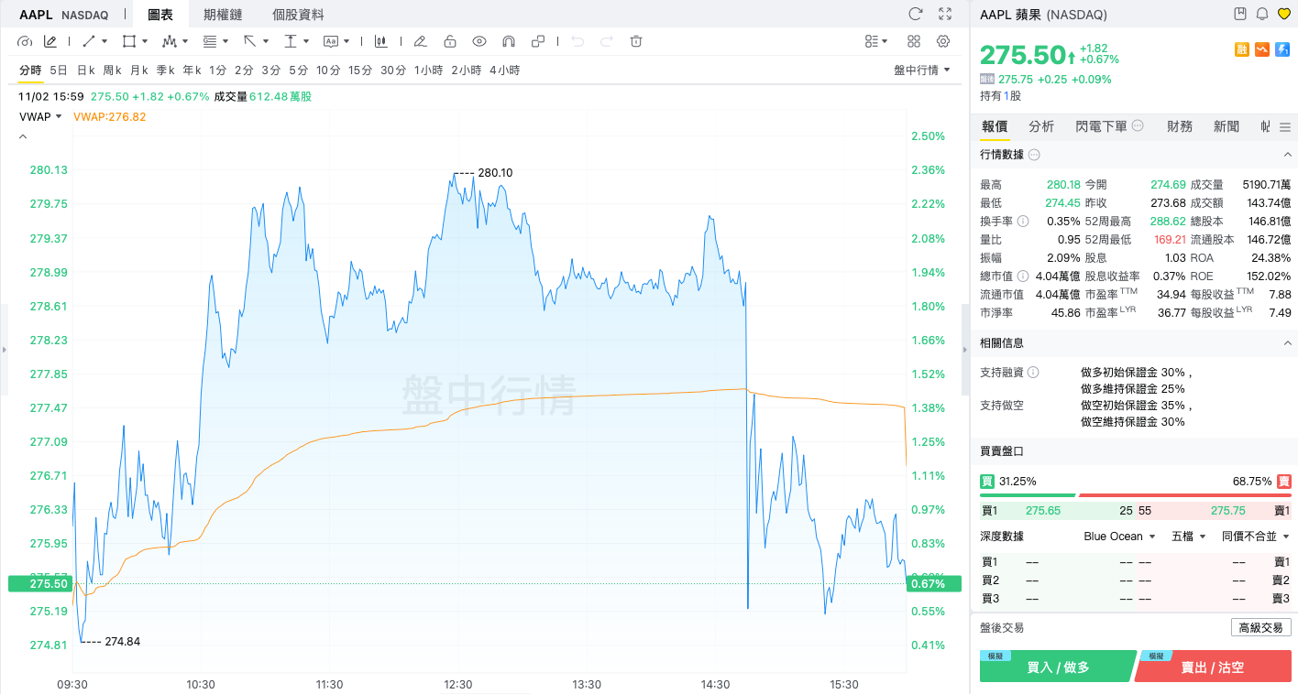Click the multi-chart grid layout icon
Screen dimensions: 1298x694
click(914, 41)
